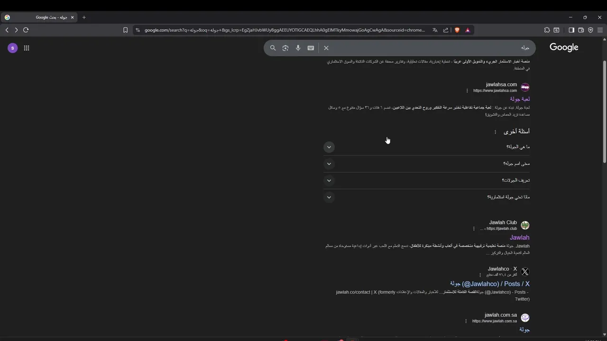The height and width of the screenshot is (341, 607).
Task: Click the page vertical scrollbar
Action: (x=604, y=111)
